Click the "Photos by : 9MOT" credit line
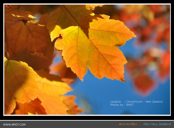The image size is (174, 128). click(x=122, y=105)
